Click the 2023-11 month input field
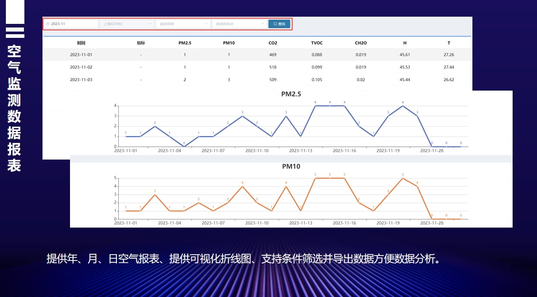Image resolution: width=537 pixels, height=297 pixels. pyautogui.click(x=72, y=24)
